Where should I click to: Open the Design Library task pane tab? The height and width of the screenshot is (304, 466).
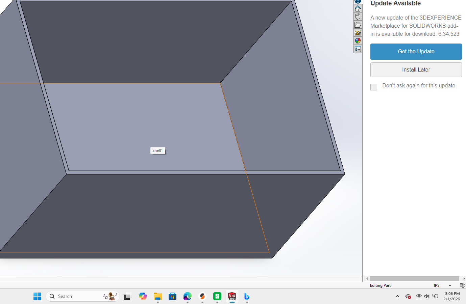click(358, 17)
